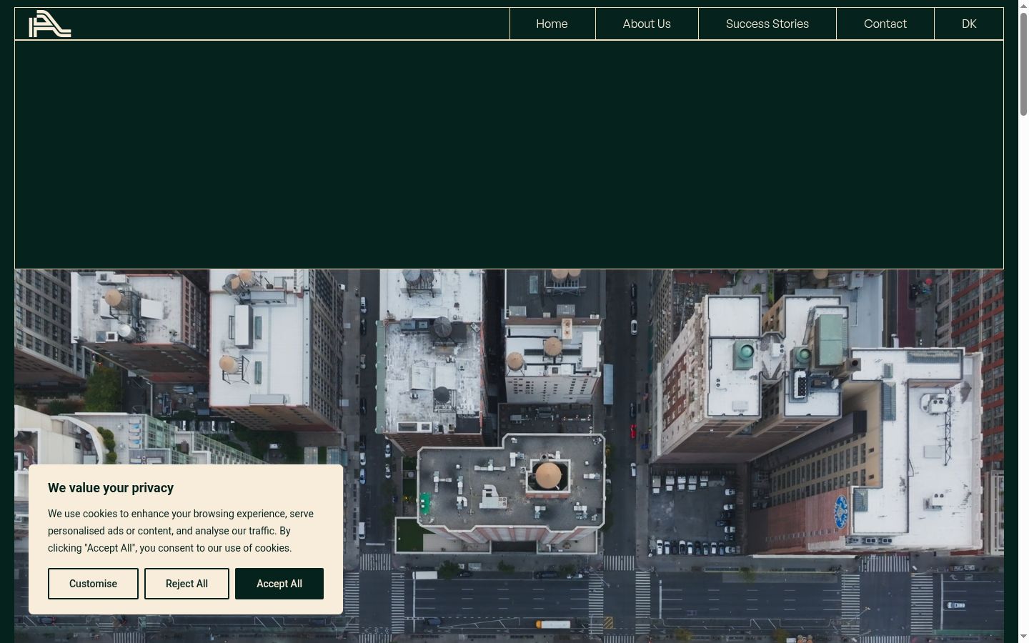Navigate to the Contact page
1029x643 pixels.
[885, 24]
